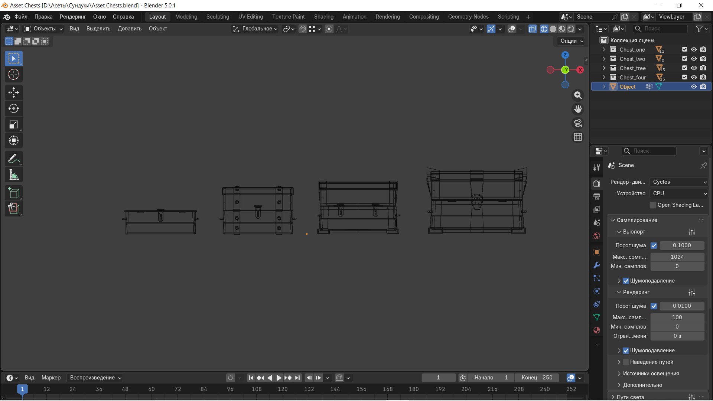The image size is (713, 401).
Task: Switch orthographic/perspective grid icon
Action: point(578,137)
